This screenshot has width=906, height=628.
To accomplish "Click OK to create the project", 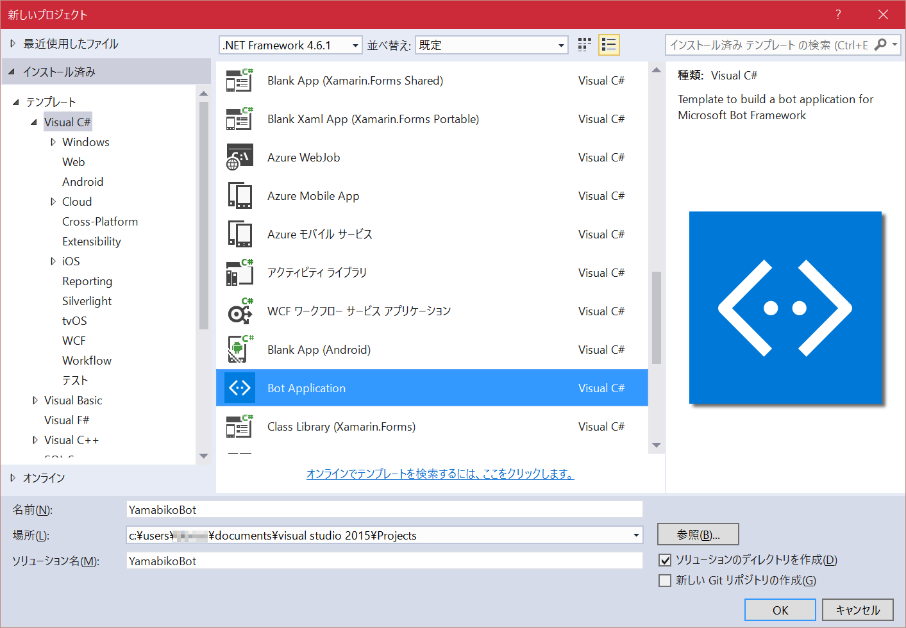I will [780, 610].
